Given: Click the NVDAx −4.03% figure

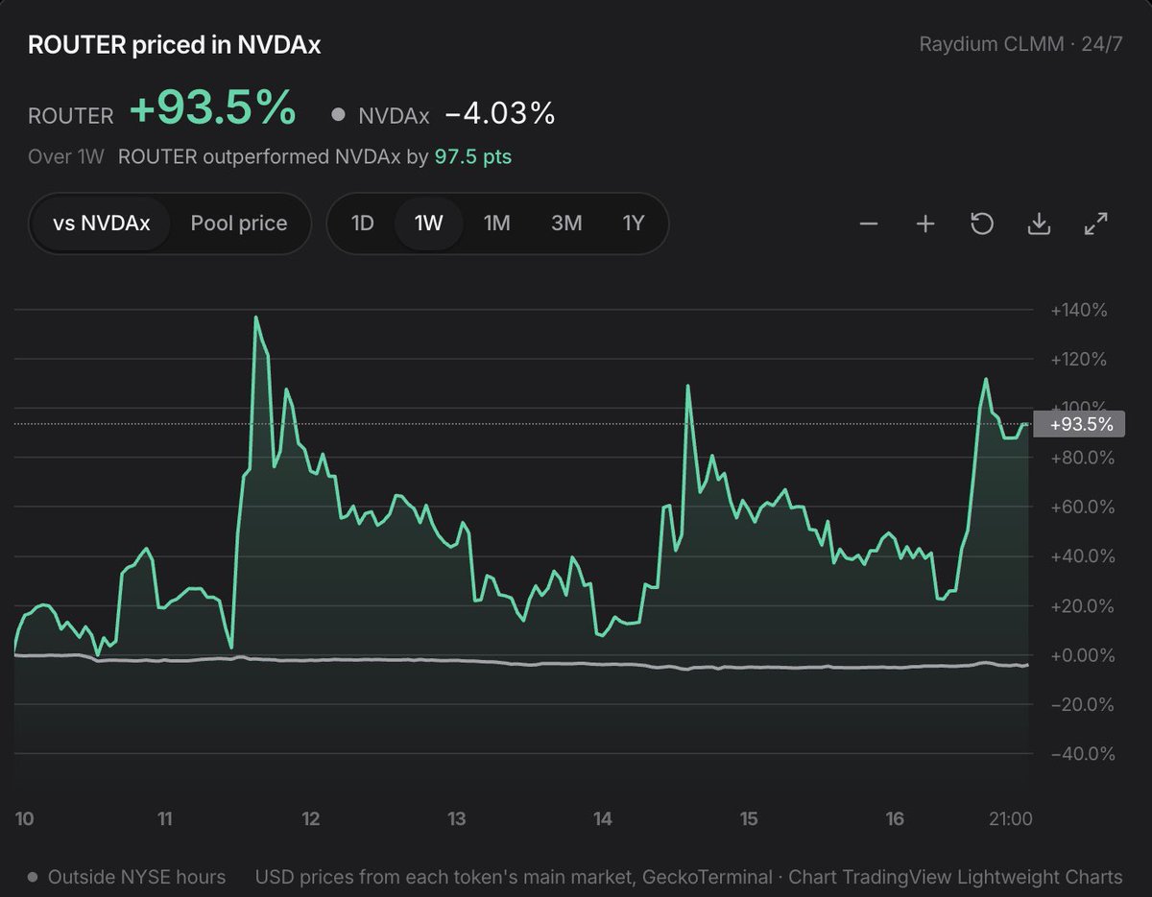Looking at the screenshot, I should (x=500, y=114).
